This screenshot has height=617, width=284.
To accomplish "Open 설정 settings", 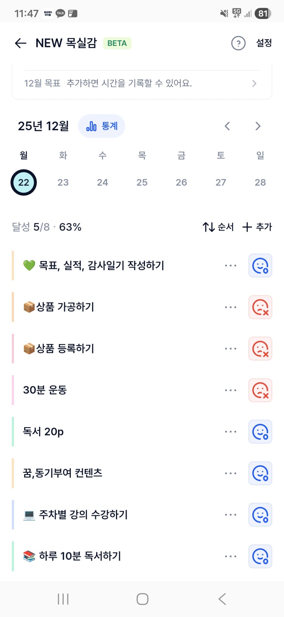I will point(264,43).
